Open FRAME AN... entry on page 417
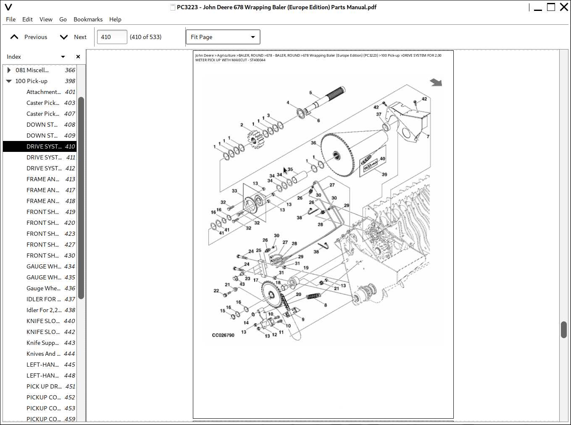 tap(40, 190)
